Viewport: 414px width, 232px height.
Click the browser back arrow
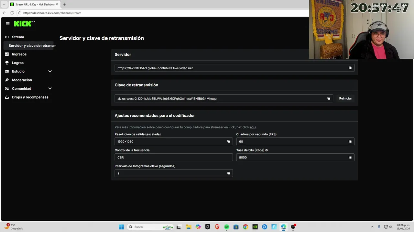point(4,13)
